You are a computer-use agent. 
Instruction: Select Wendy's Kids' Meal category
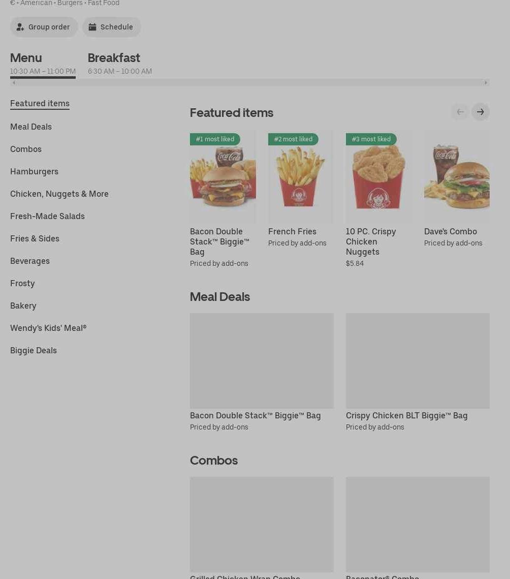(x=48, y=328)
